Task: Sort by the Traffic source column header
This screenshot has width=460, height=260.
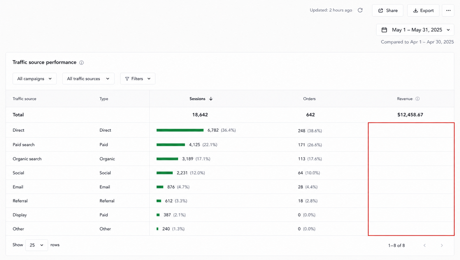Action: [25, 99]
